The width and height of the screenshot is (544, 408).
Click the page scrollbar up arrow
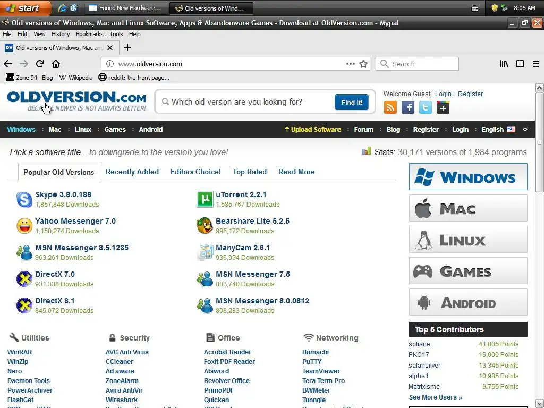point(540,88)
